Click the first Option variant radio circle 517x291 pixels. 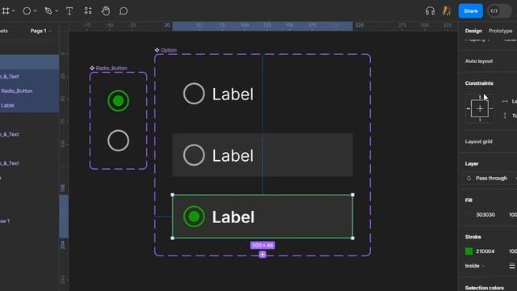click(x=194, y=94)
